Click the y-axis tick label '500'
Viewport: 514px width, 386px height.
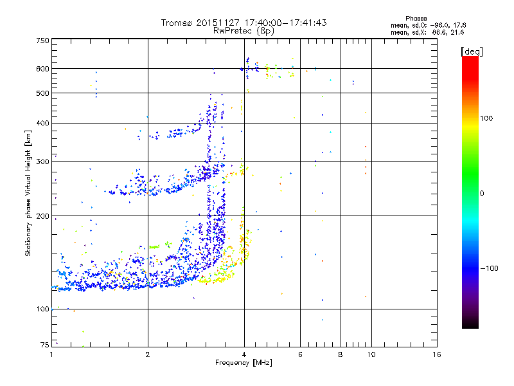coord(42,93)
